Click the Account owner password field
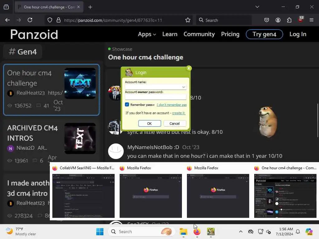Screen dimensions: 319x239 tap(155, 97)
